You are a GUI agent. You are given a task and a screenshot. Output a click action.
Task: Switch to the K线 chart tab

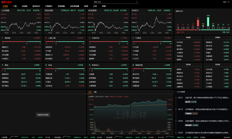click(x=95, y=92)
